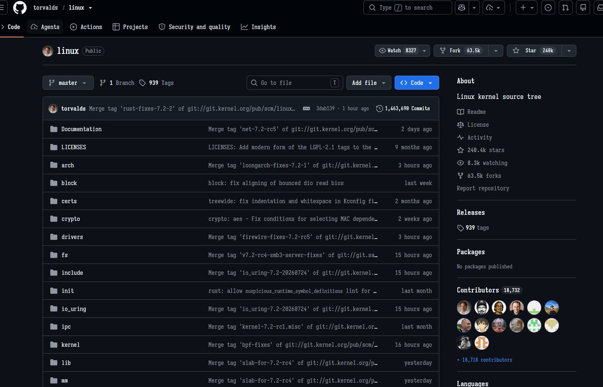Click the folder icon for init
This screenshot has width=603, height=387.
pos(54,291)
